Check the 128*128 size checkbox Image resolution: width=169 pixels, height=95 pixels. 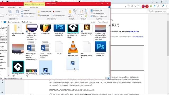pyautogui.click(x=78, y=90)
